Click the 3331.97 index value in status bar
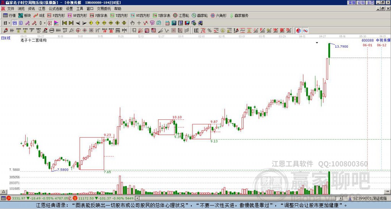The image size is (391, 209). click(18, 198)
